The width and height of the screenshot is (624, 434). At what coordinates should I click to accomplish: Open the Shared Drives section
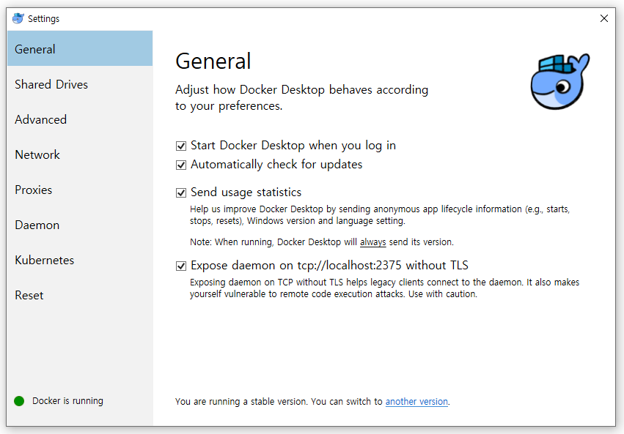[x=80, y=84]
